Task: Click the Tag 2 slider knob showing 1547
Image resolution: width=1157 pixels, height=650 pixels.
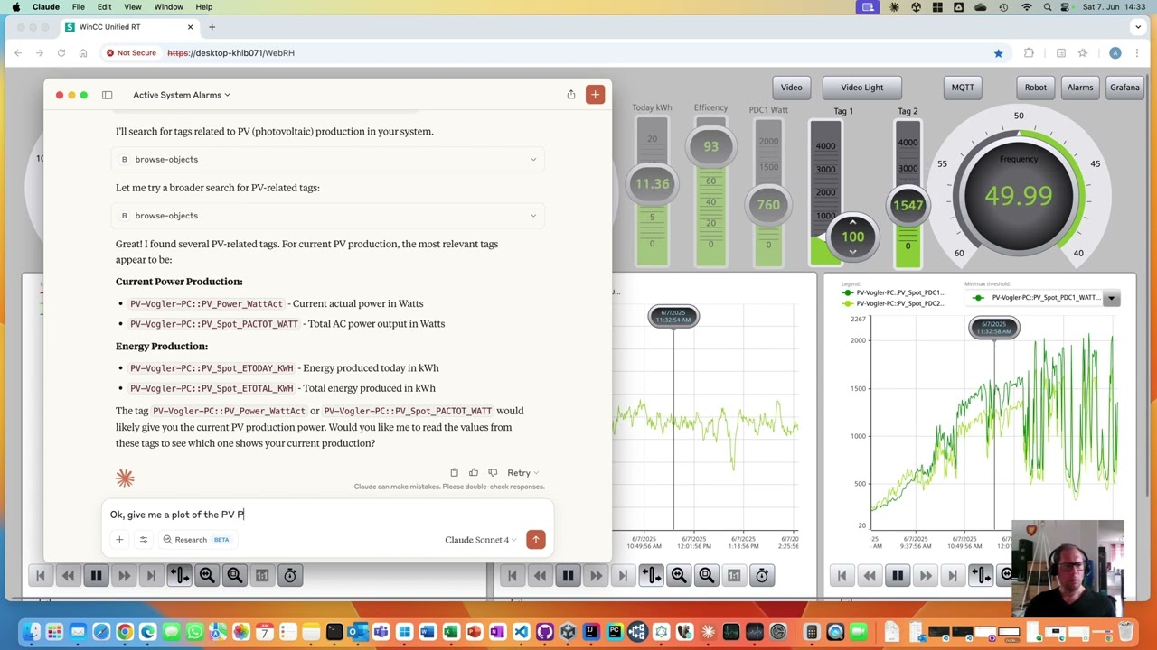Action: click(x=908, y=206)
